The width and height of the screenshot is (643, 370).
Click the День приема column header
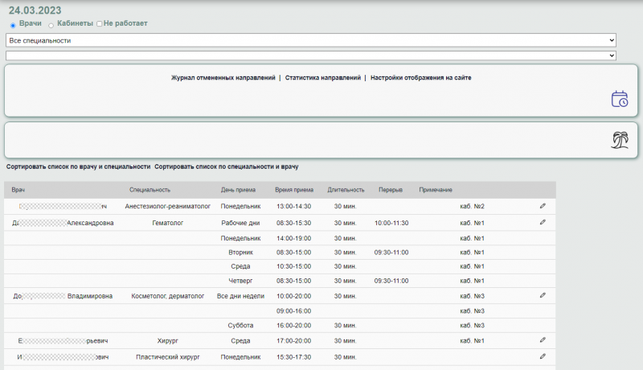coord(238,190)
